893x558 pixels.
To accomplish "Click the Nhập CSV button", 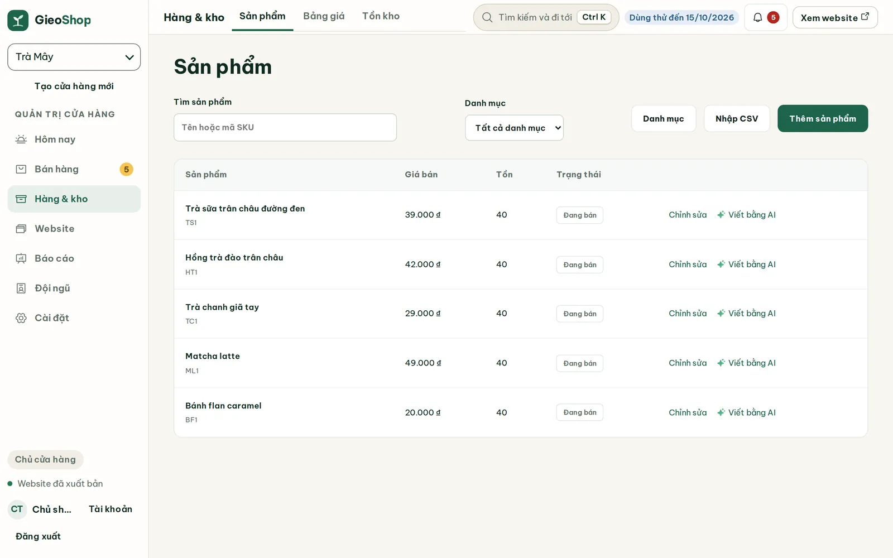I will point(737,118).
